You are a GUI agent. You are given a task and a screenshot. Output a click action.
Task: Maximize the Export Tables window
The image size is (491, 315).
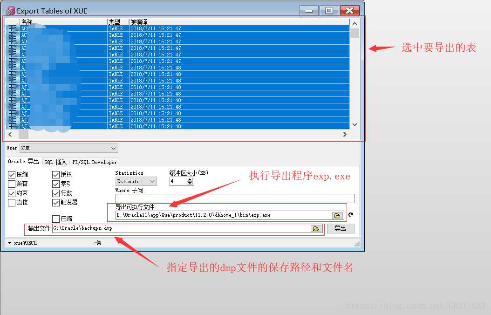tap(329, 11)
